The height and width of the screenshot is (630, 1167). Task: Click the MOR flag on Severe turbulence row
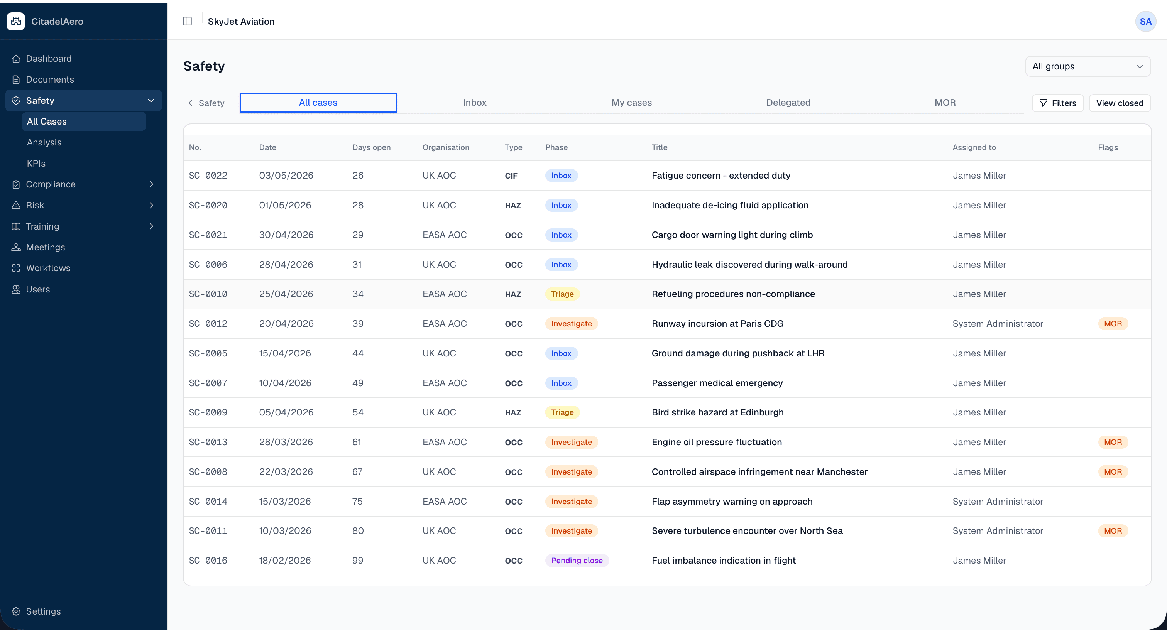(x=1113, y=531)
